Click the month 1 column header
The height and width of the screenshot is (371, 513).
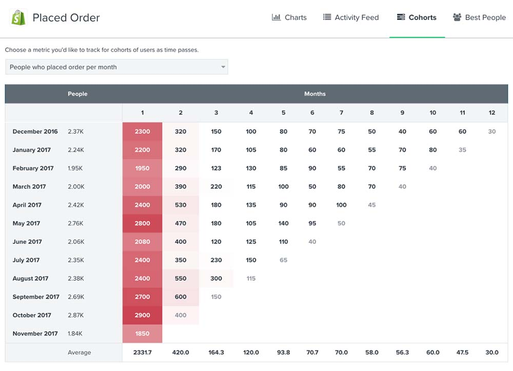tap(142, 112)
